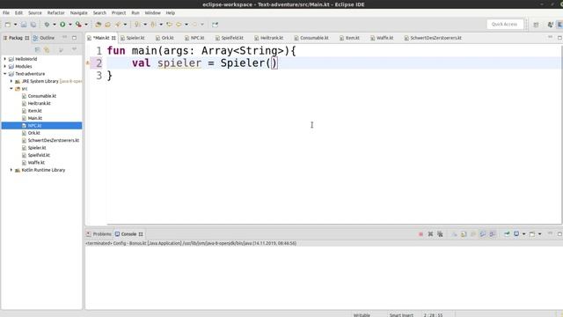Collapse the Text-adventure project
This screenshot has width=563, height=317.
pyautogui.click(x=5, y=74)
